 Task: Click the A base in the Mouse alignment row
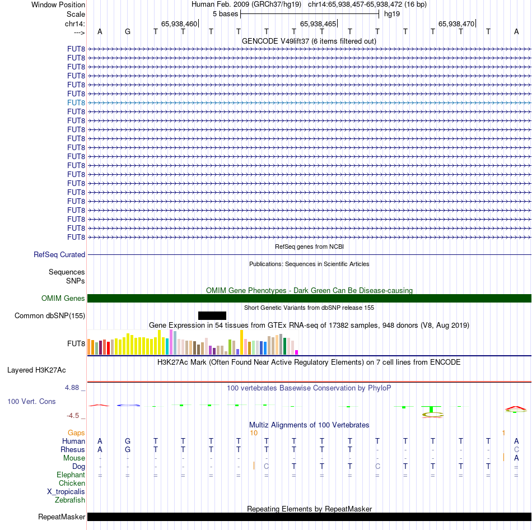[x=516, y=458]
